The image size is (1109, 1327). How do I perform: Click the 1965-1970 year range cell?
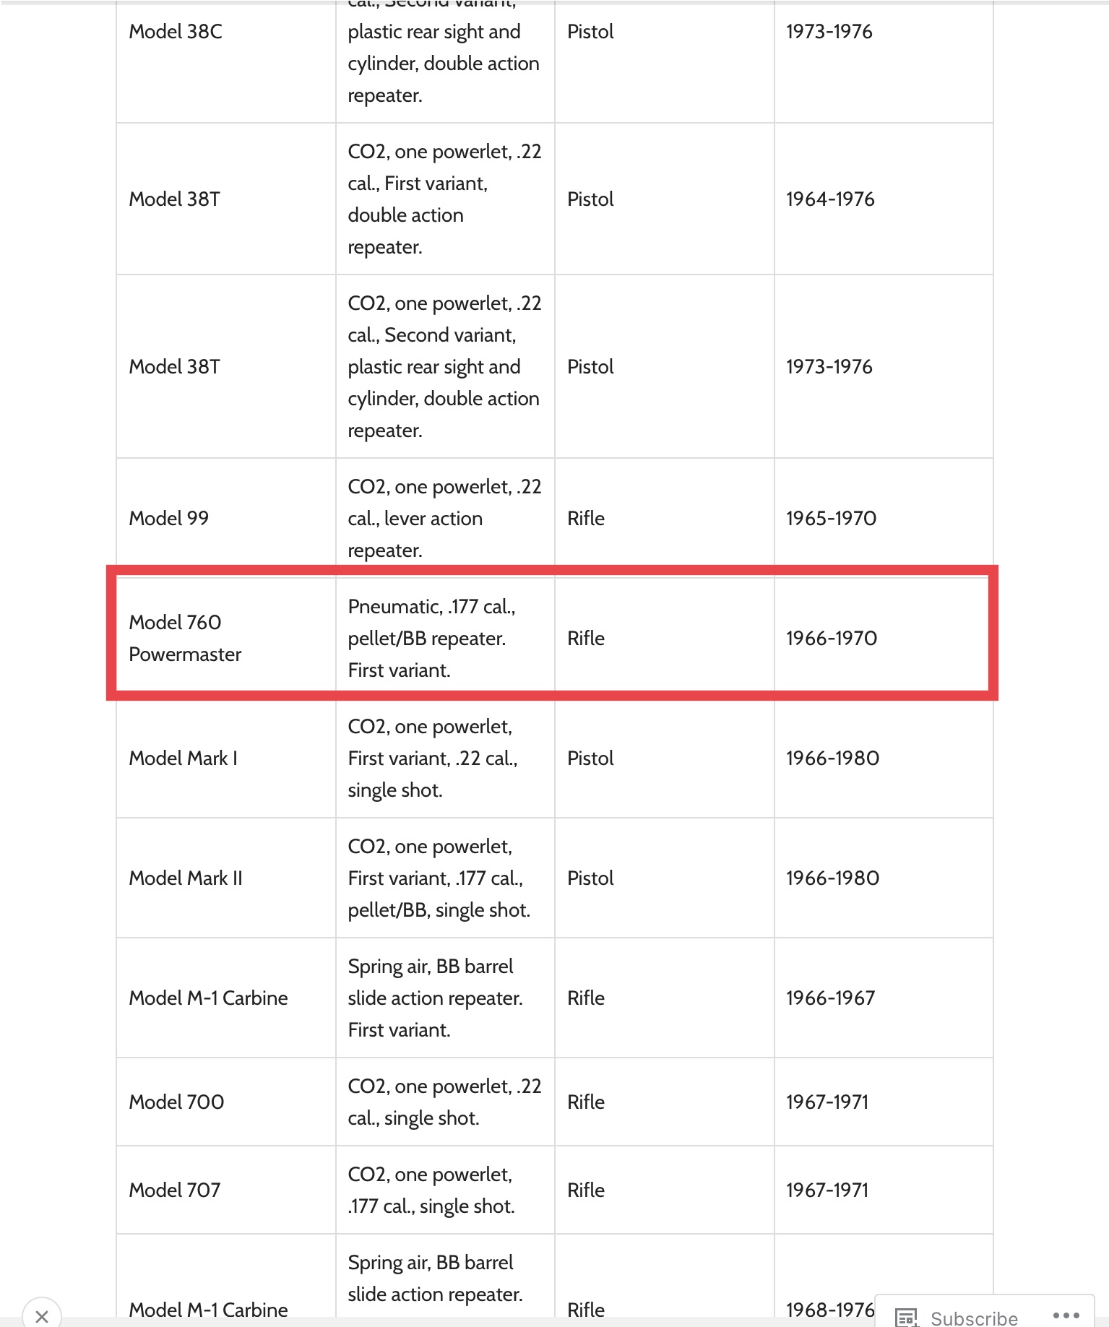coord(884,518)
